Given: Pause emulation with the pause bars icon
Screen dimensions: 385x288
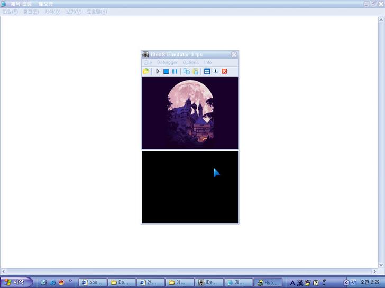Looking at the screenshot, I should (175, 71).
